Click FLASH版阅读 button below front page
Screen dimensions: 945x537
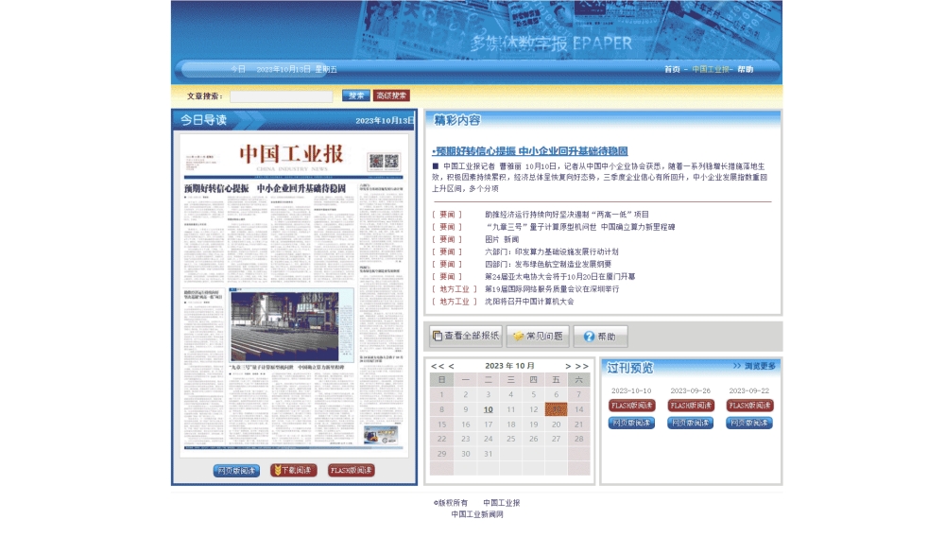352,471
